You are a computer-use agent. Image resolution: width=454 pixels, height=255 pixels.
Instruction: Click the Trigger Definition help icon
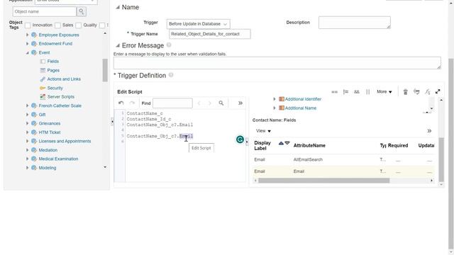point(171,75)
